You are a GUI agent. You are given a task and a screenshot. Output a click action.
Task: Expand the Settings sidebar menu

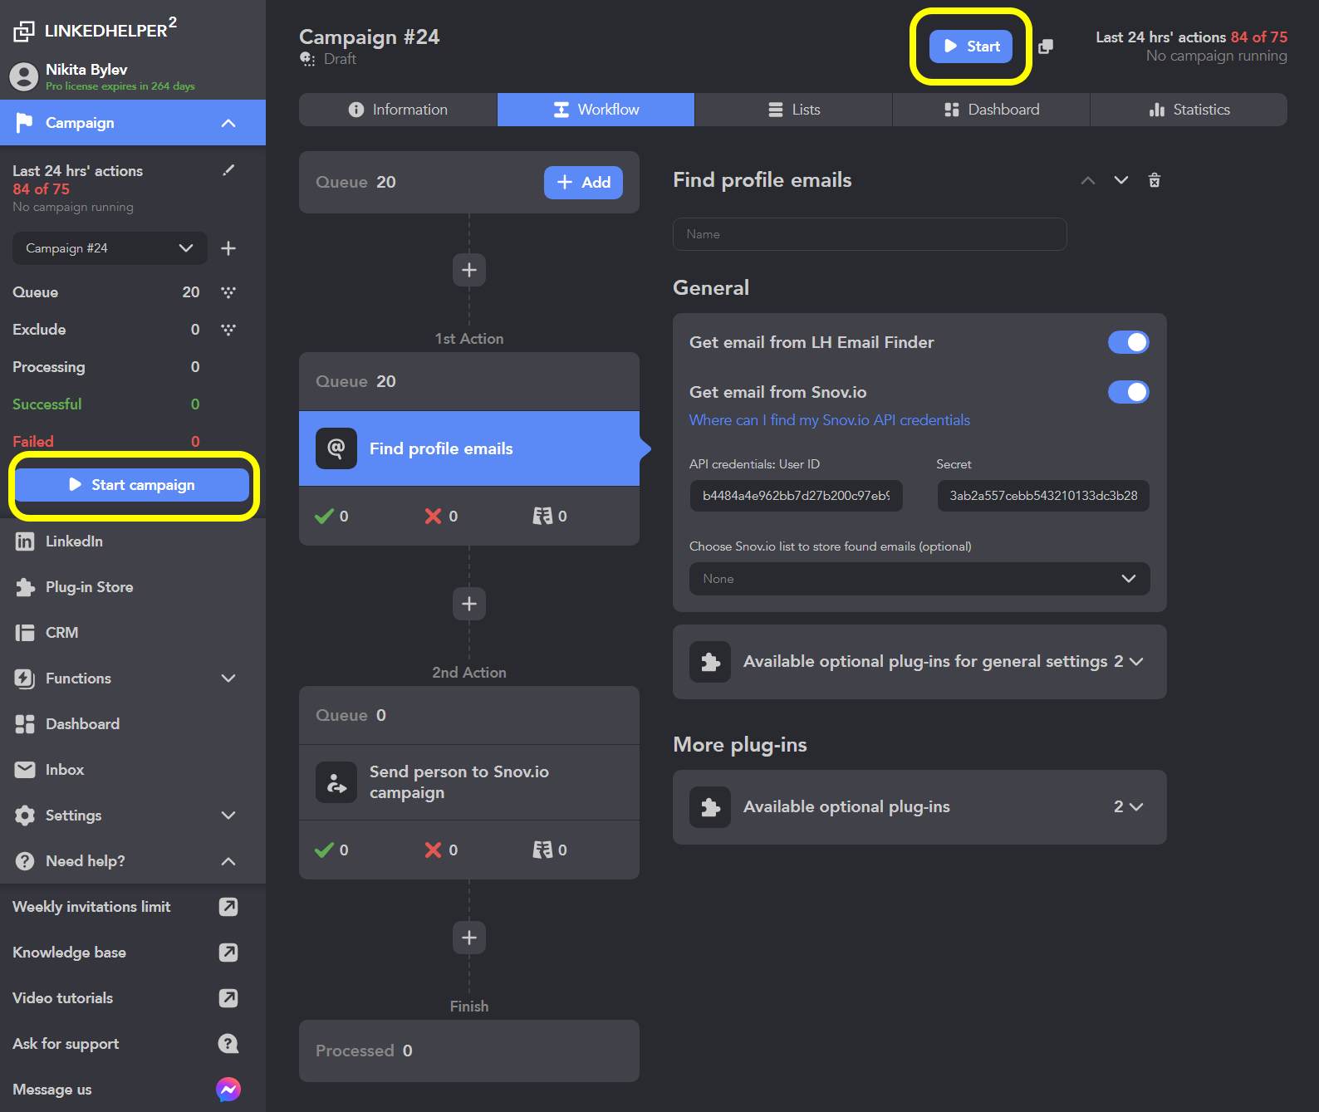click(x=228, y=816)
